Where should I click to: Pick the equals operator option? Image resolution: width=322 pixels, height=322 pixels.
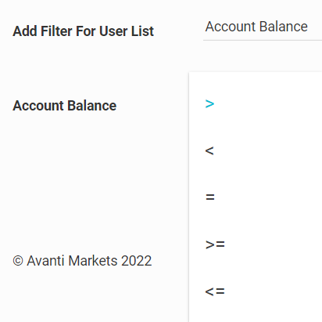point(256,197)
